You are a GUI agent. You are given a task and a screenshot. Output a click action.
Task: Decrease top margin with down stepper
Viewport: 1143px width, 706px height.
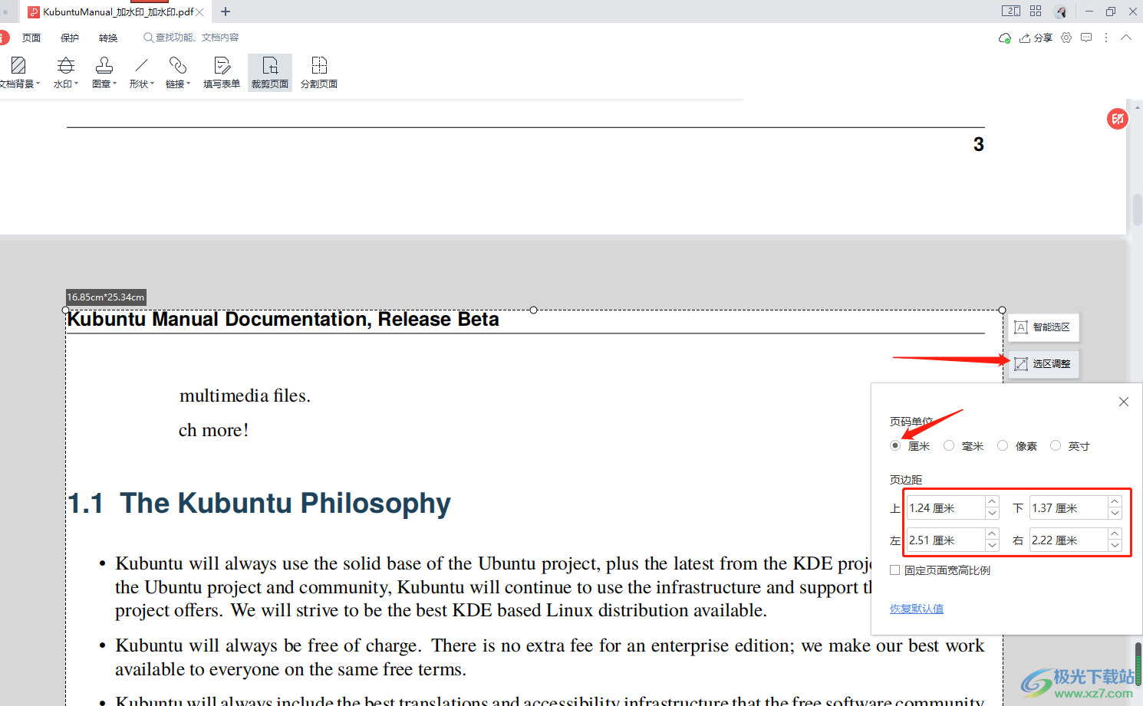click(x=992, y=514)
